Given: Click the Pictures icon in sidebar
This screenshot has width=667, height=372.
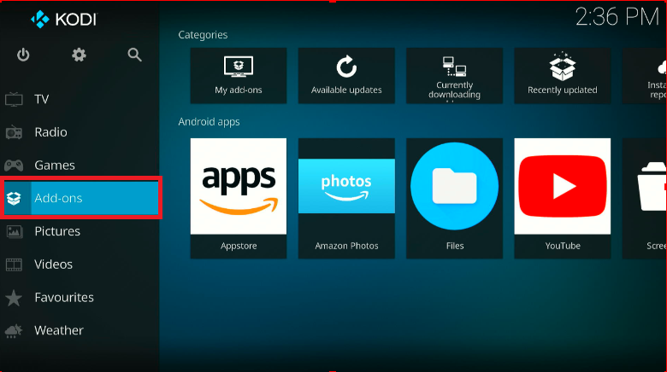Looking at the screenshot, I should (x=14, y=231).
